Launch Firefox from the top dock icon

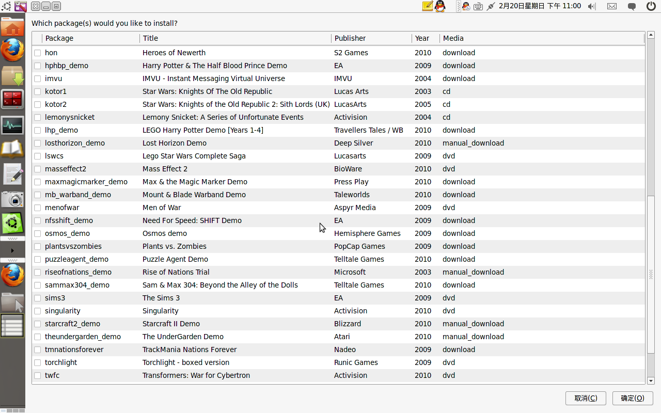[x=12, y=50]
